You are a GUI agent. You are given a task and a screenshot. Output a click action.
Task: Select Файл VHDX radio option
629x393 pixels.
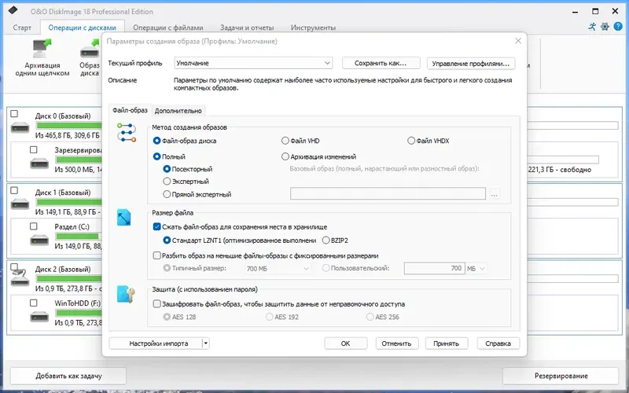[x=410, y=141]
